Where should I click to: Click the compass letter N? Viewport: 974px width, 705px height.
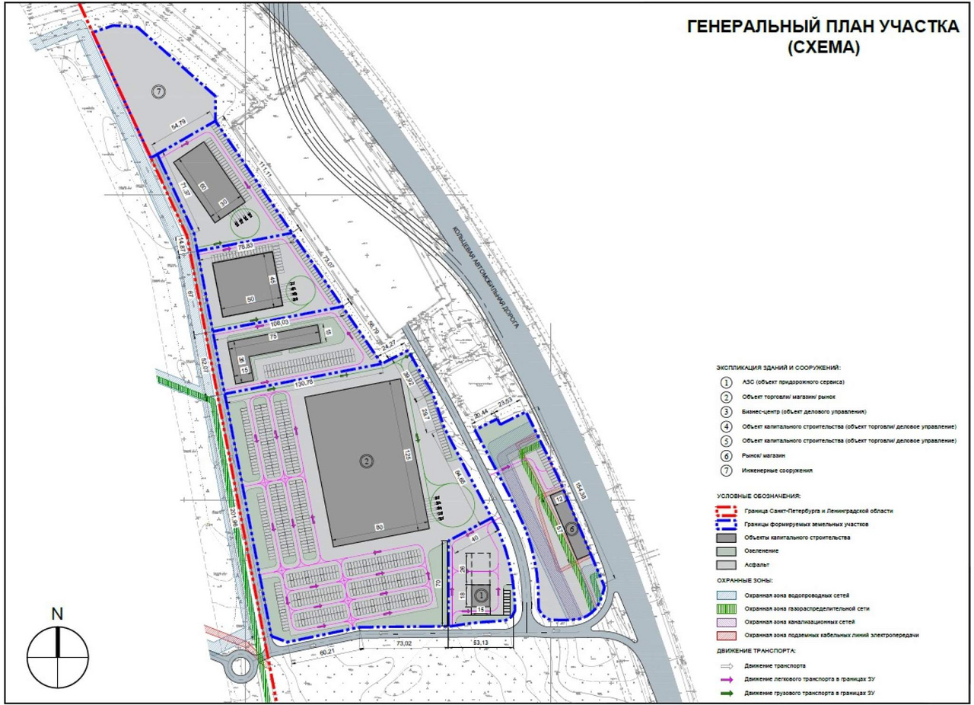pos(56,613)
